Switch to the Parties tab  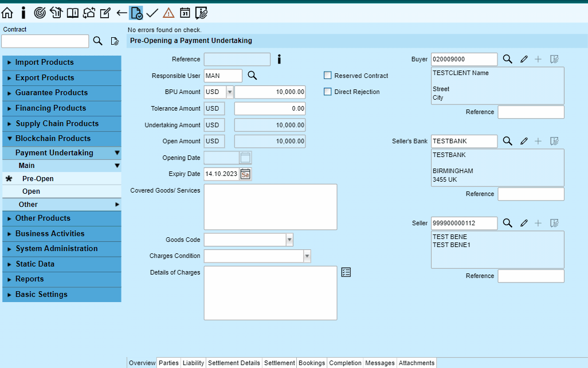(168, 363)
